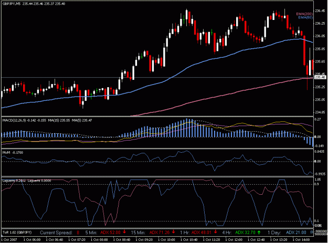The width and height of the screenshot is (328, 243).
Task: Click the 1 Oct 09:20 time label
Action: (x=144, y=240)
